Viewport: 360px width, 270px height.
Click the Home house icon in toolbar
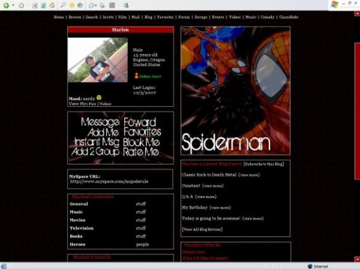click(x=52, y=5)
